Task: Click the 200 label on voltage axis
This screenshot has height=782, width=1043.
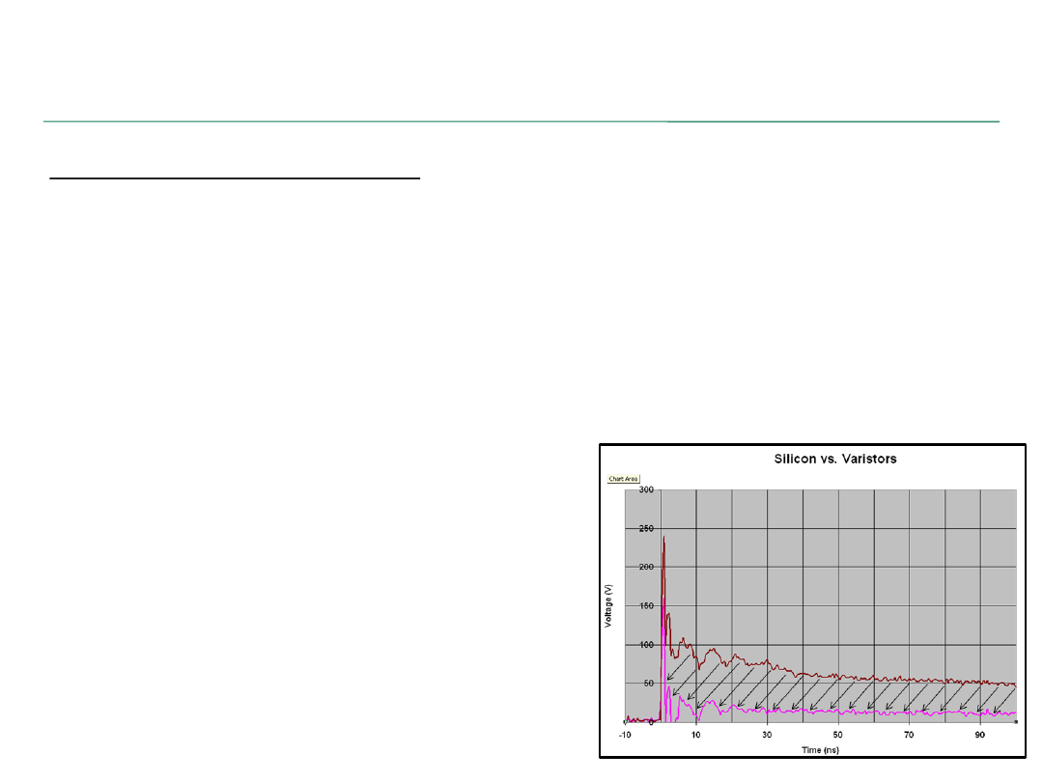Action: [621, 568]
